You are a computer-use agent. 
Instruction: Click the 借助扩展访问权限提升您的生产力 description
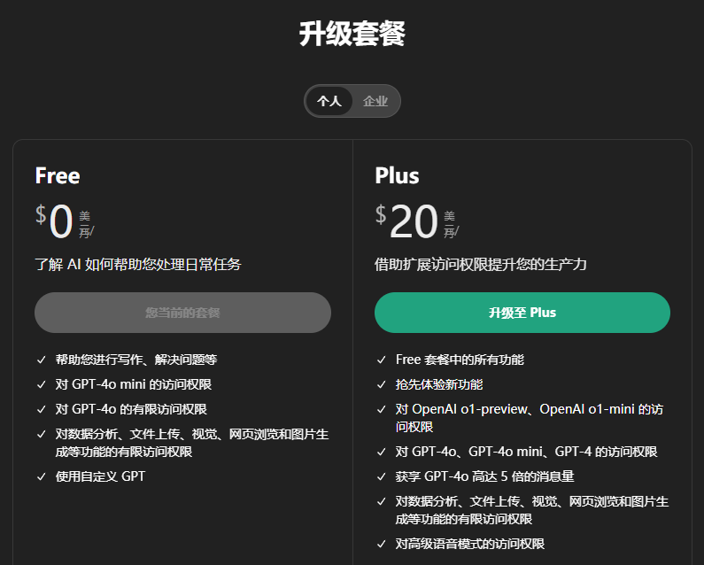pos(481,264)
